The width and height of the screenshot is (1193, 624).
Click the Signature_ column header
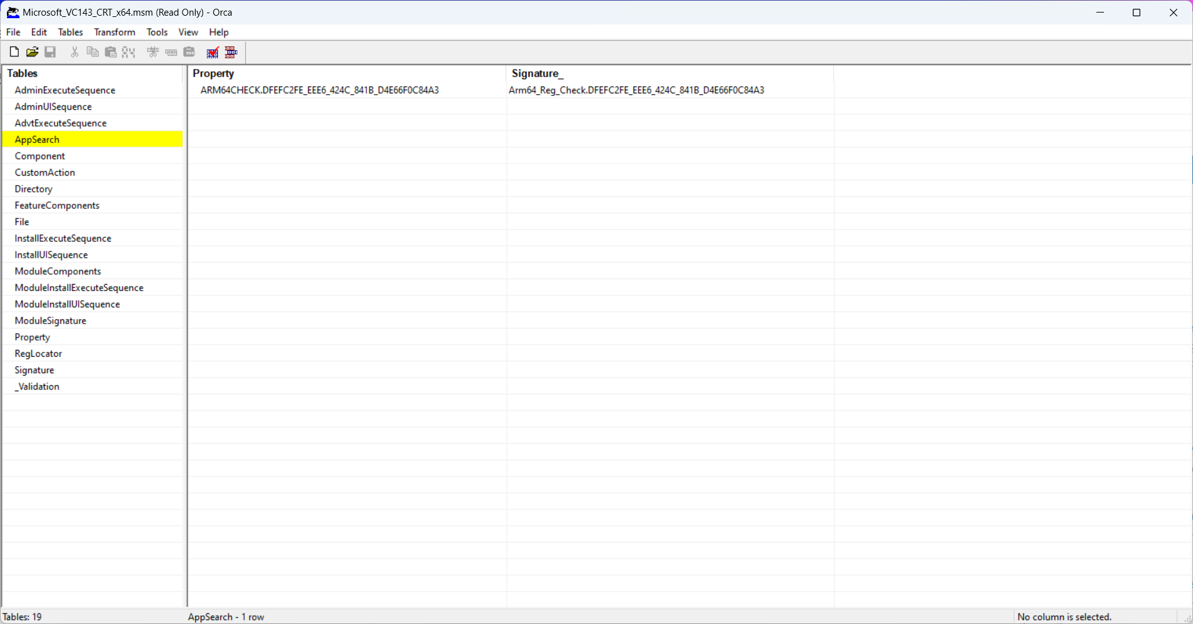670,73
